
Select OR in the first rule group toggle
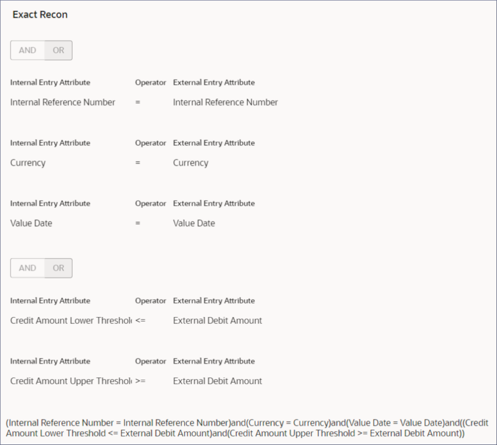coord(58,50)
